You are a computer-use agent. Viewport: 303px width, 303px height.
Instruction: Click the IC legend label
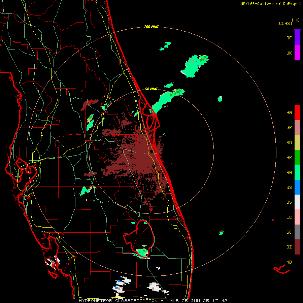click(289, 217)
